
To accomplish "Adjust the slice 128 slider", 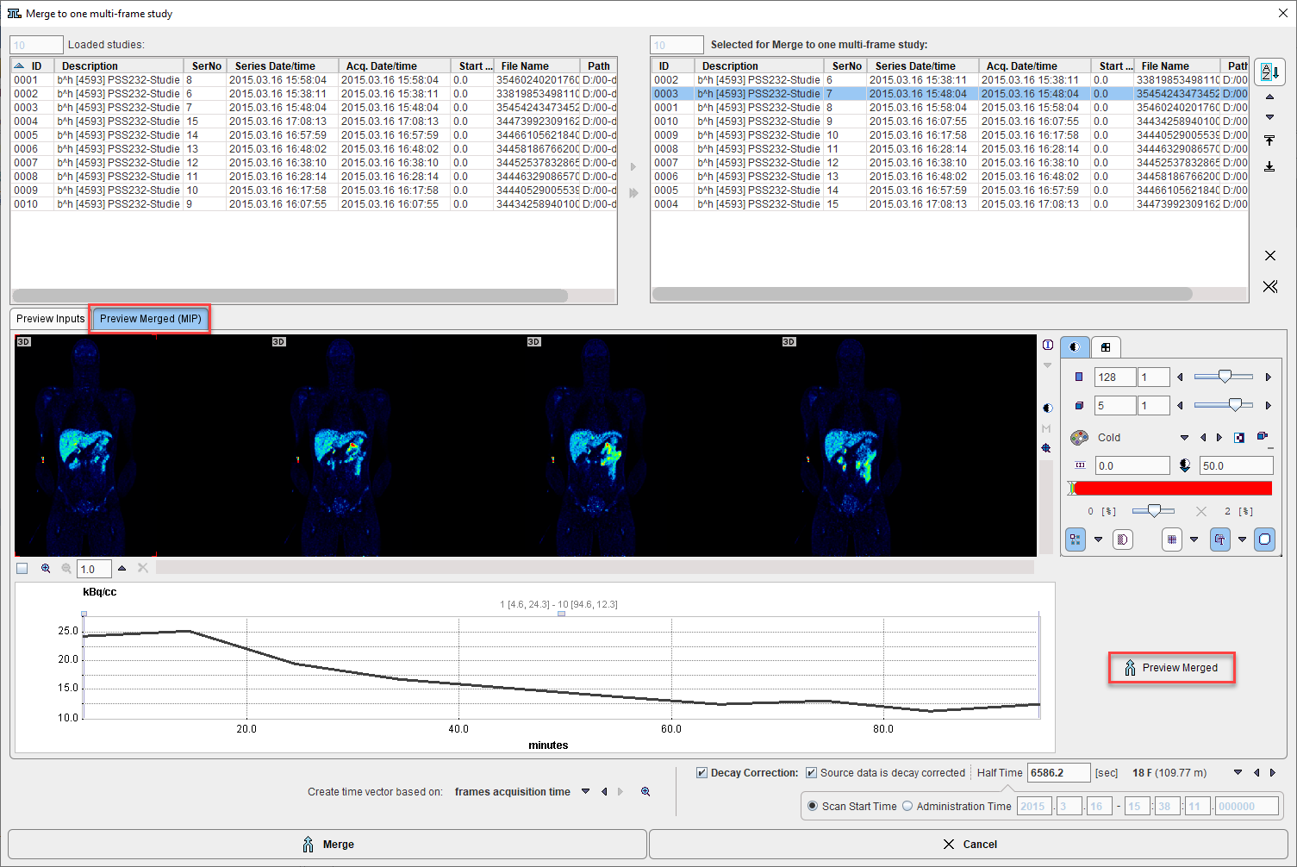I will [x=1224, y=377].
